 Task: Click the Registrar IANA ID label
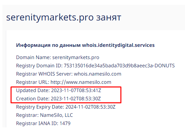pos(37,123)
